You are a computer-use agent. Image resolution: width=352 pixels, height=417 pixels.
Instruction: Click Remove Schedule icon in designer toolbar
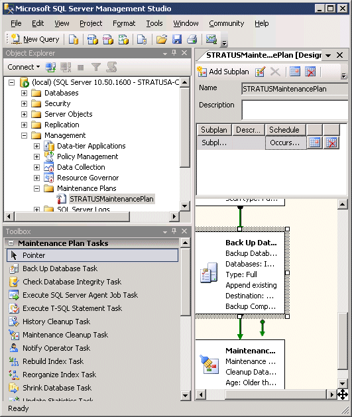[310, 72]
